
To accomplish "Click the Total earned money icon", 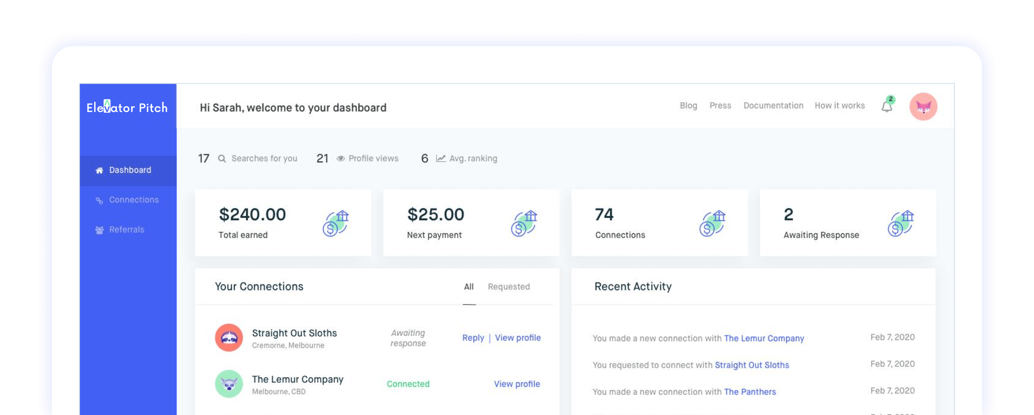I will (x=336, y=223).
